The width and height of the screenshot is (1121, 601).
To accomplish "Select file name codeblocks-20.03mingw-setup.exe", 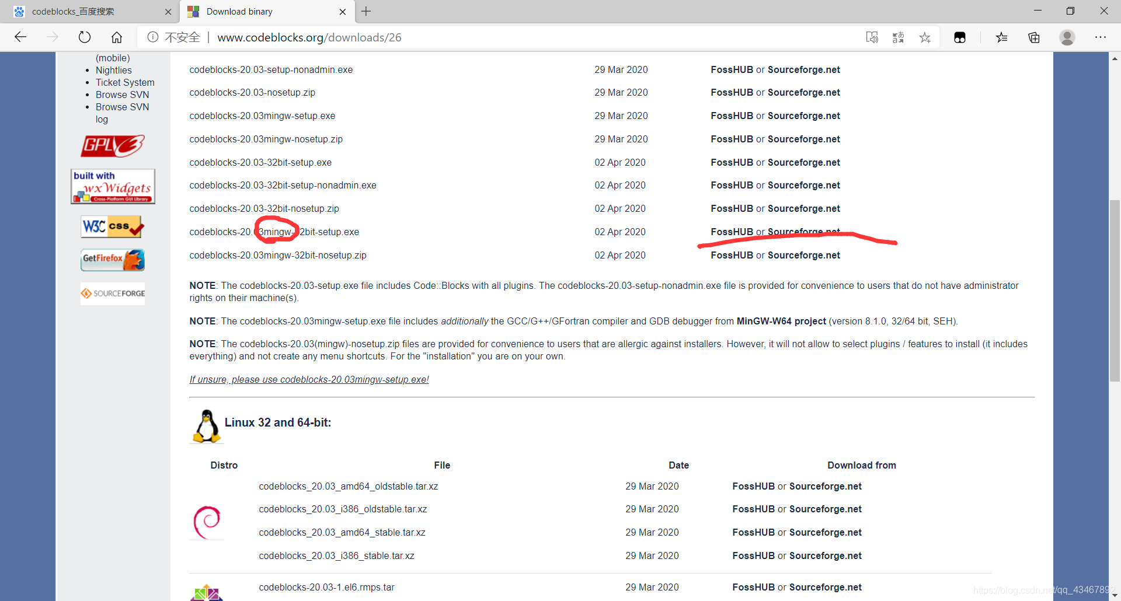I will (262, 116).
